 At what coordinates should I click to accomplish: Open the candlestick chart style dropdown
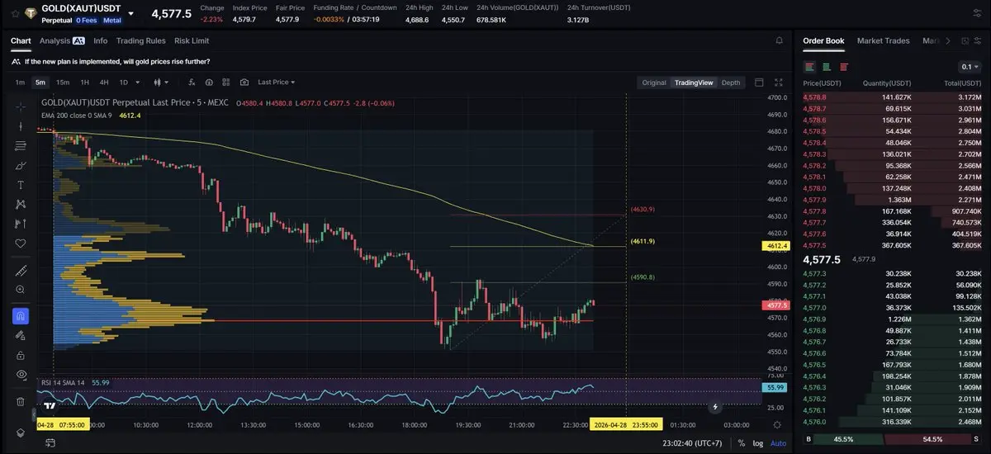pyautogui.click(x=162, y=83)
